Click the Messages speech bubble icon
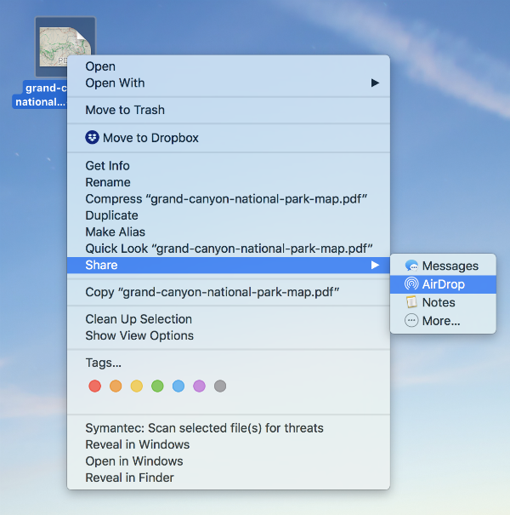 411,266
